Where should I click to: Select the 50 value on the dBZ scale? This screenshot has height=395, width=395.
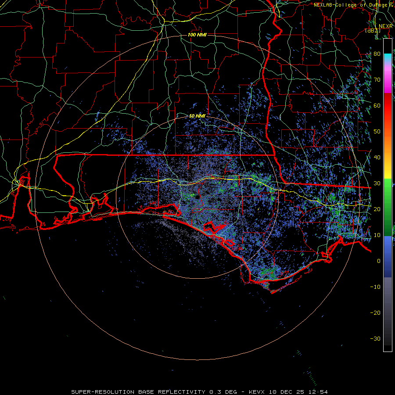point(377,132)
